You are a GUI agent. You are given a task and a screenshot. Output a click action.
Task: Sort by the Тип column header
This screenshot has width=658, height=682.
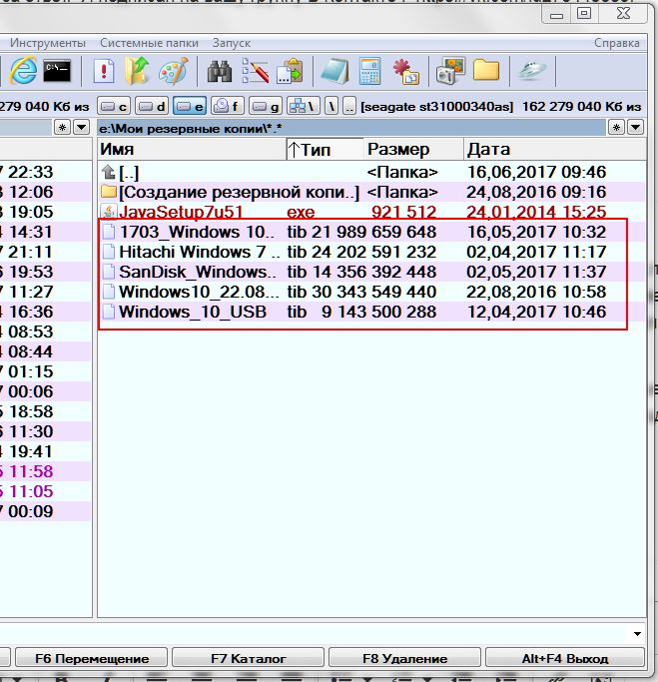pos(326,149)
